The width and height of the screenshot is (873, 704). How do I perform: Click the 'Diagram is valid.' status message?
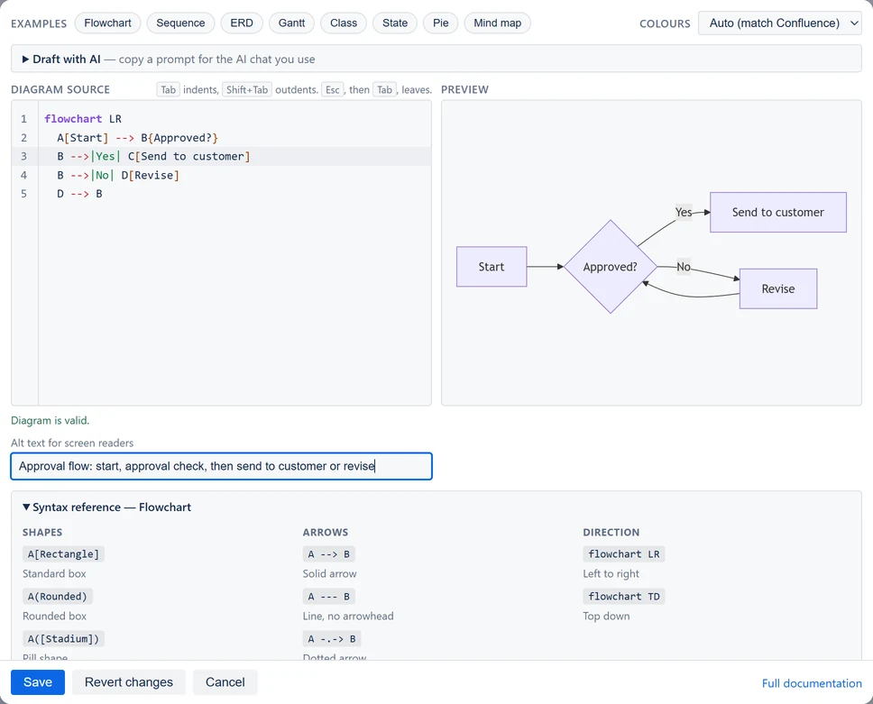[x=51, y=421]
